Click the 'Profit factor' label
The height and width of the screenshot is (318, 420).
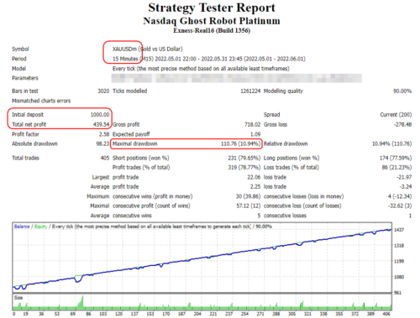coord(25,134)
